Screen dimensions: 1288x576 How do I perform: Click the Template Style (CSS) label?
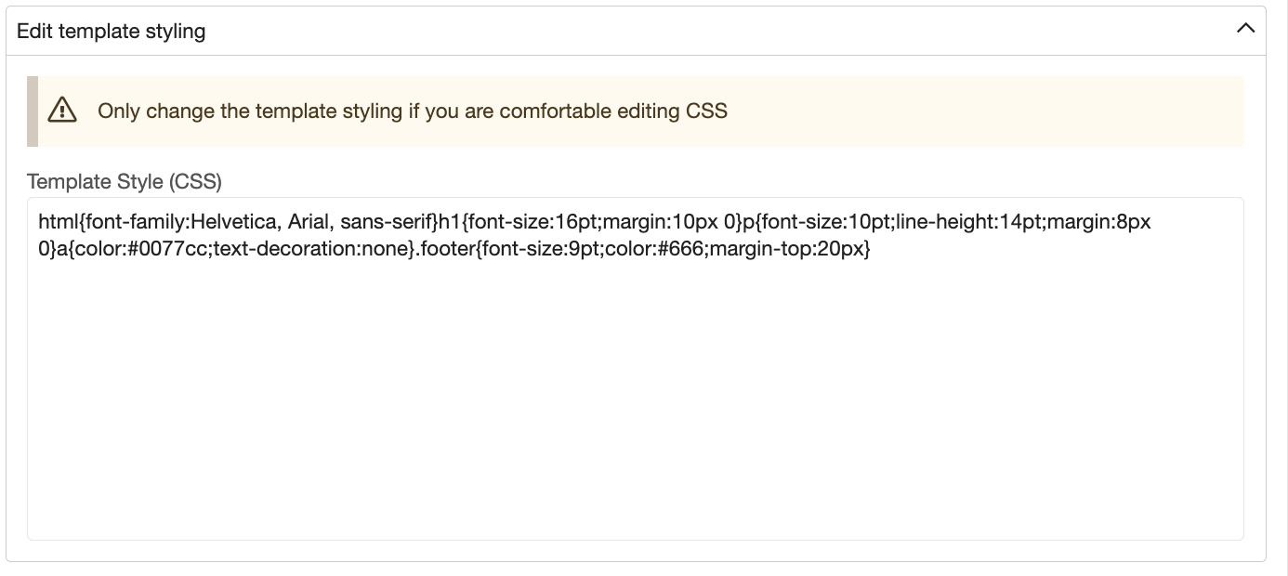tap(125, 181)
